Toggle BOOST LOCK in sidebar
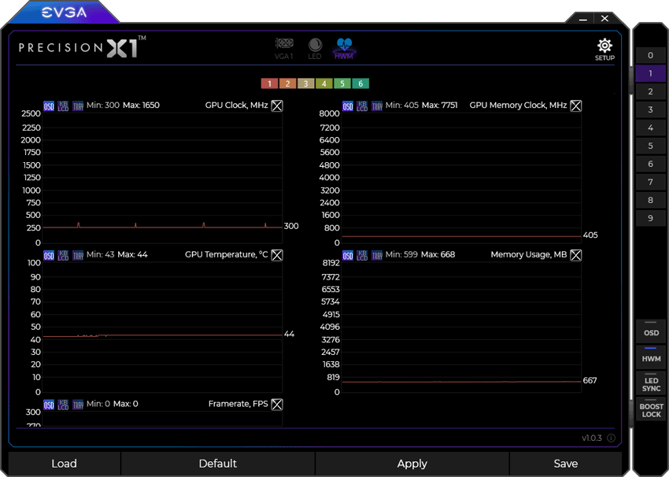669x477 pixels. (651, 409)
